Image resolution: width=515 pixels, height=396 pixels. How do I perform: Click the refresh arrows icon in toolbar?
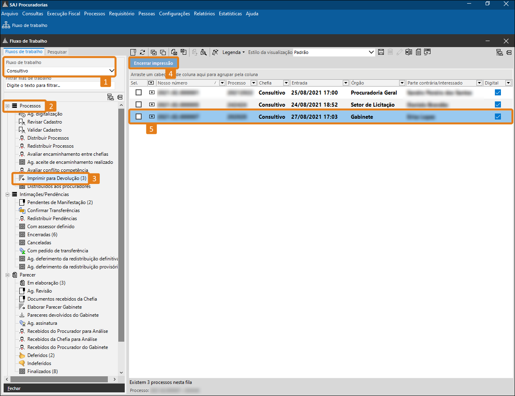(x=142, y=52)
